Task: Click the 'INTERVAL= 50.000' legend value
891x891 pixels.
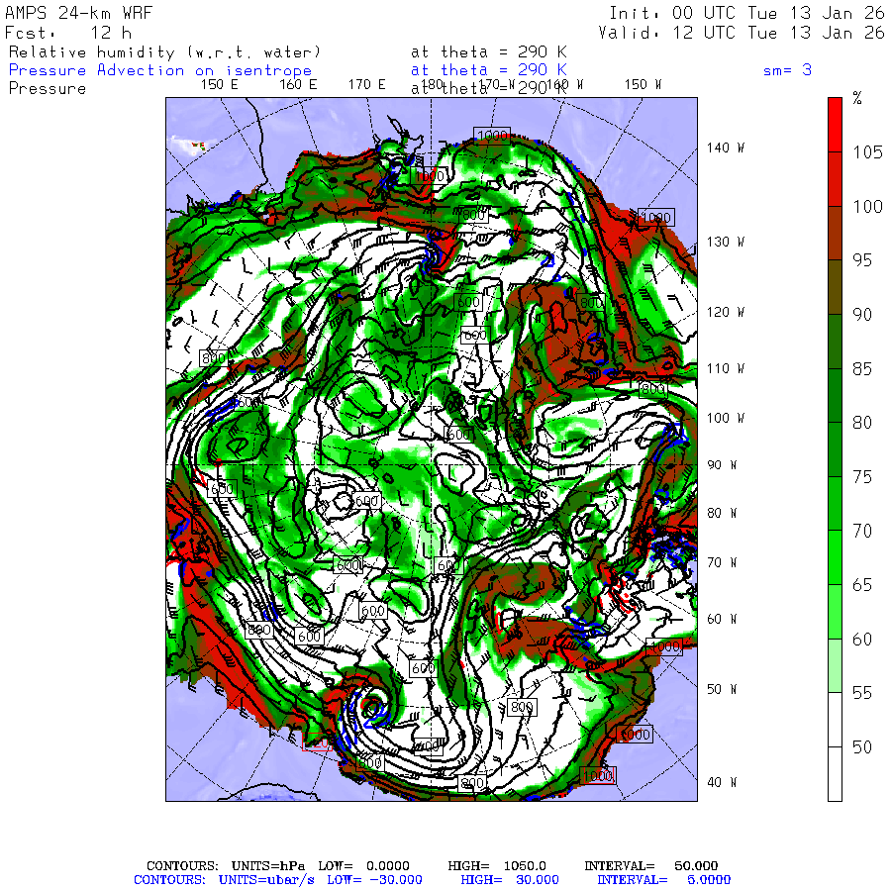Action: [651, 866]
